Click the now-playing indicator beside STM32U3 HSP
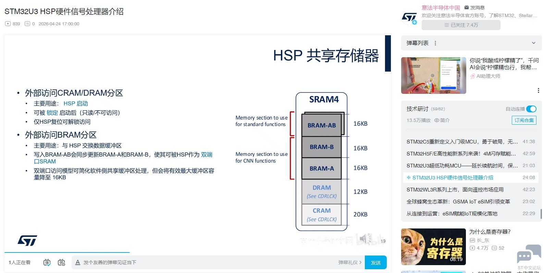 [409, 177]
